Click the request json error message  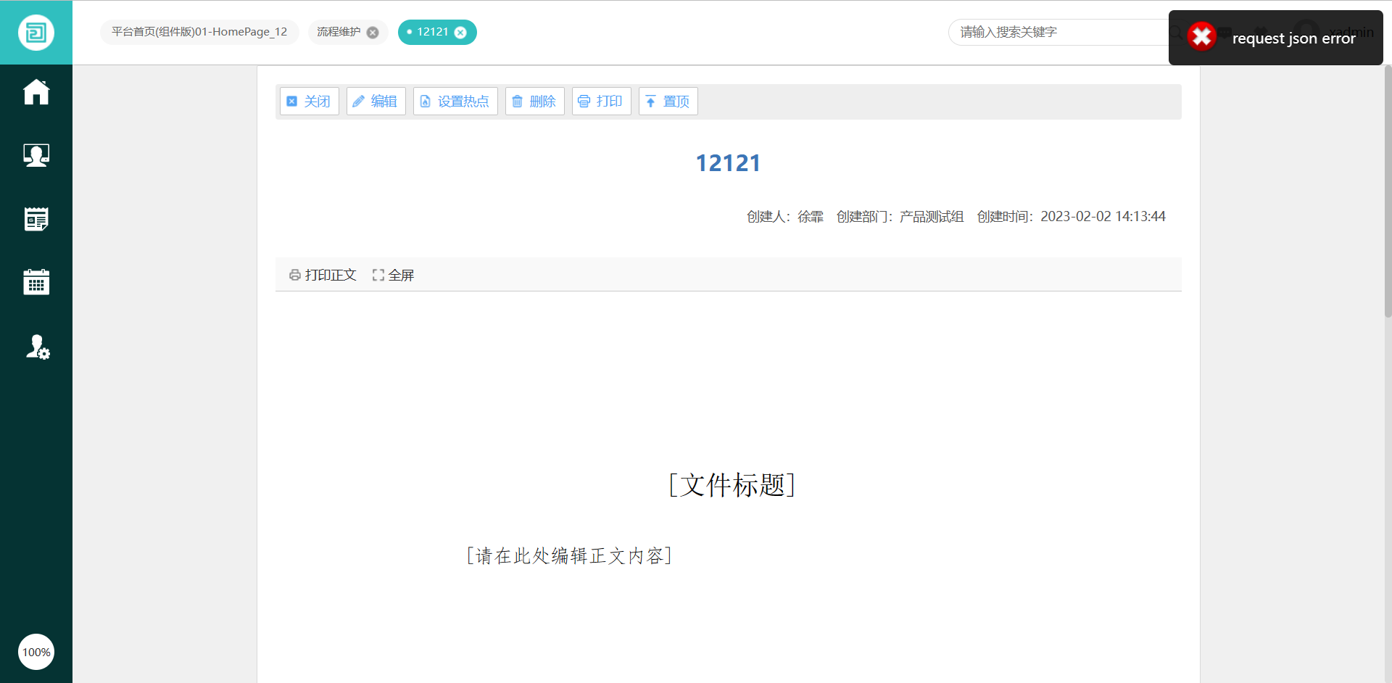[x=1294, y=38]
